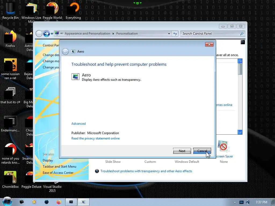Click the Aero monitor icon in troubleshooter

click(75, 76)
